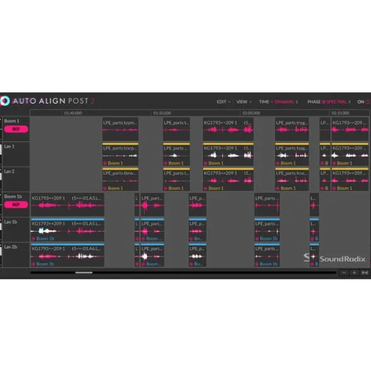
Task: Select the Boom 1 track name
Action: pyautogui.click(x=11, y=121)
